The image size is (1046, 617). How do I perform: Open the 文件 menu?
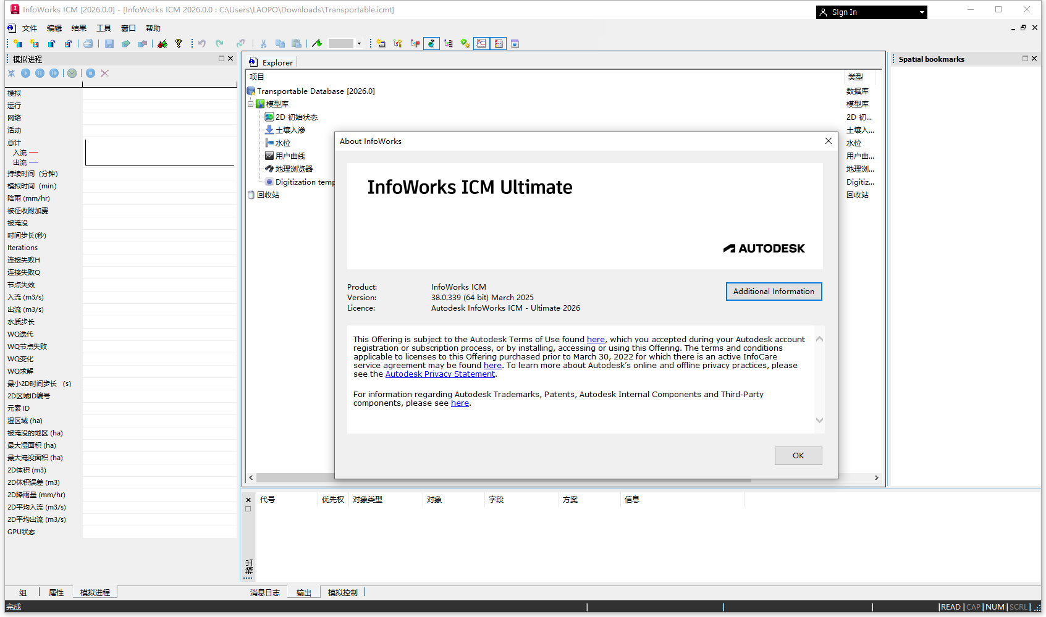30,28
